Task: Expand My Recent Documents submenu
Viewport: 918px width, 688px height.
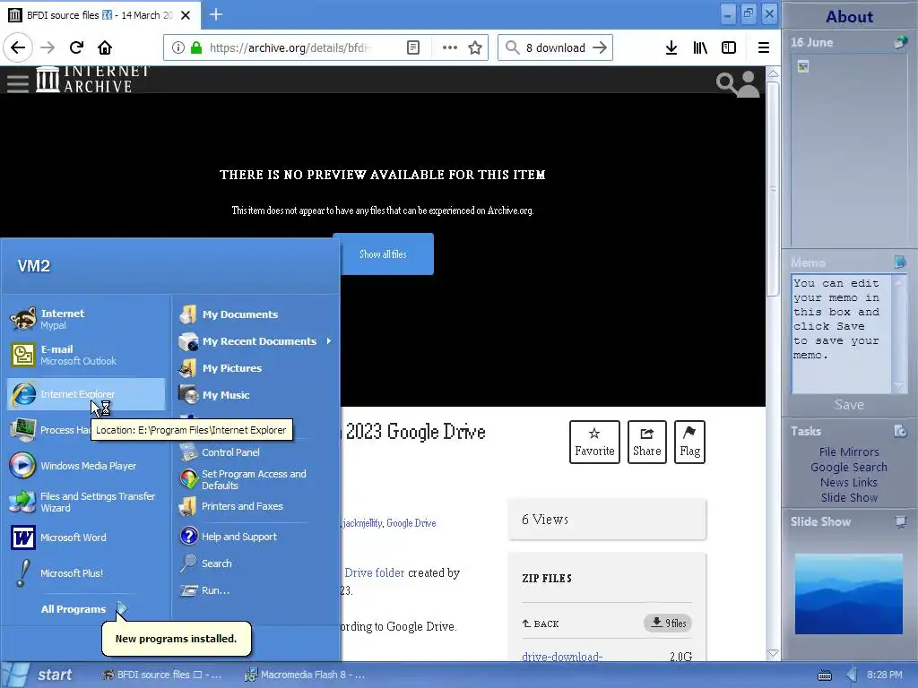Action: pos(256,341)
